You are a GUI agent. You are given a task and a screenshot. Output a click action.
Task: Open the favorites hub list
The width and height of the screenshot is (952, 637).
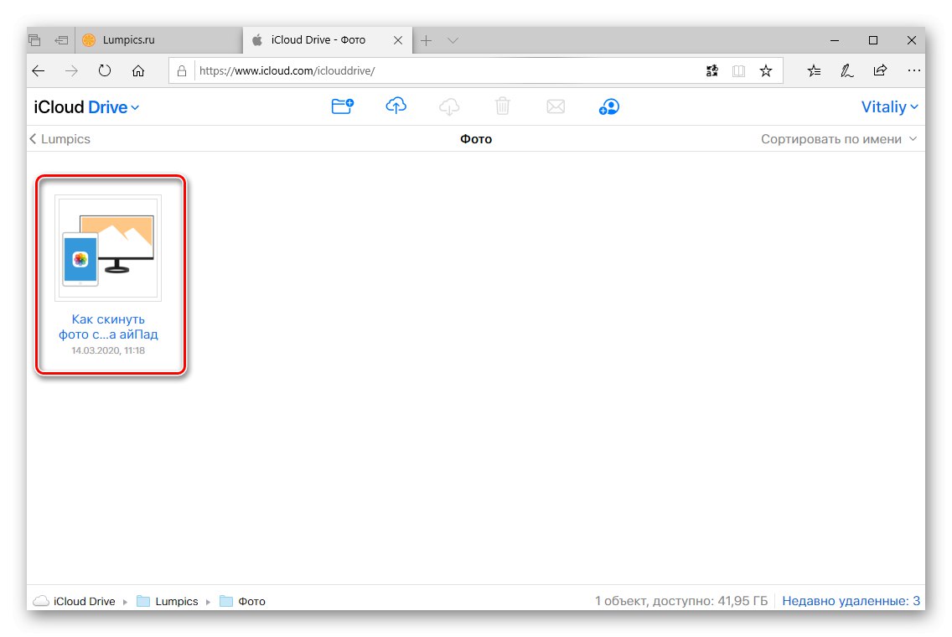click(x=814, y=71)
